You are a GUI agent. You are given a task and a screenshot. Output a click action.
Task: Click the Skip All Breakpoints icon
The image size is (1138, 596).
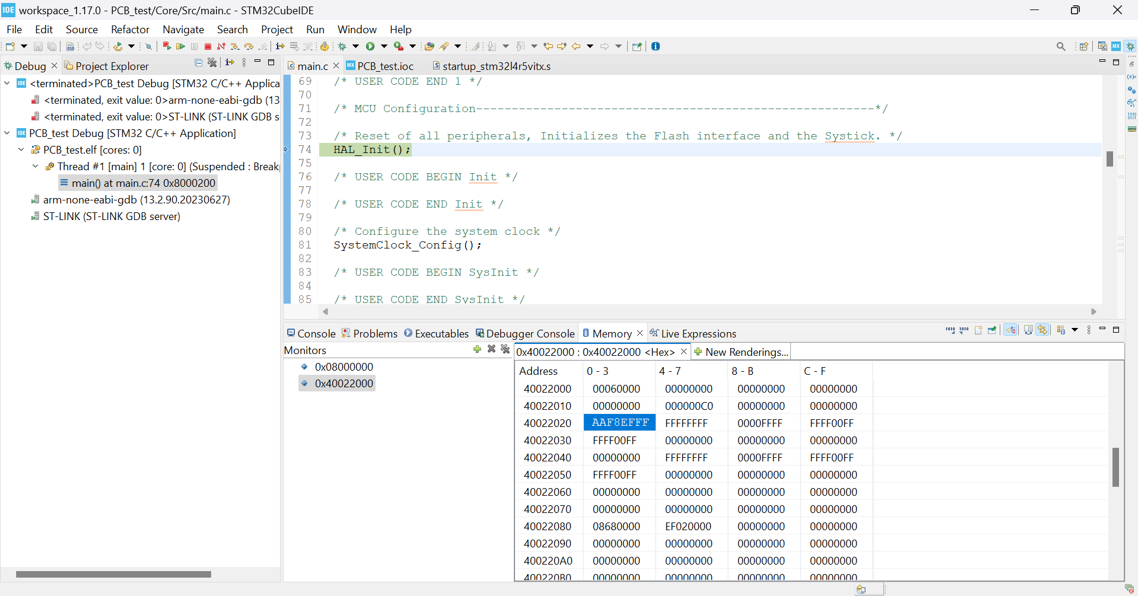tap(148, 46)
